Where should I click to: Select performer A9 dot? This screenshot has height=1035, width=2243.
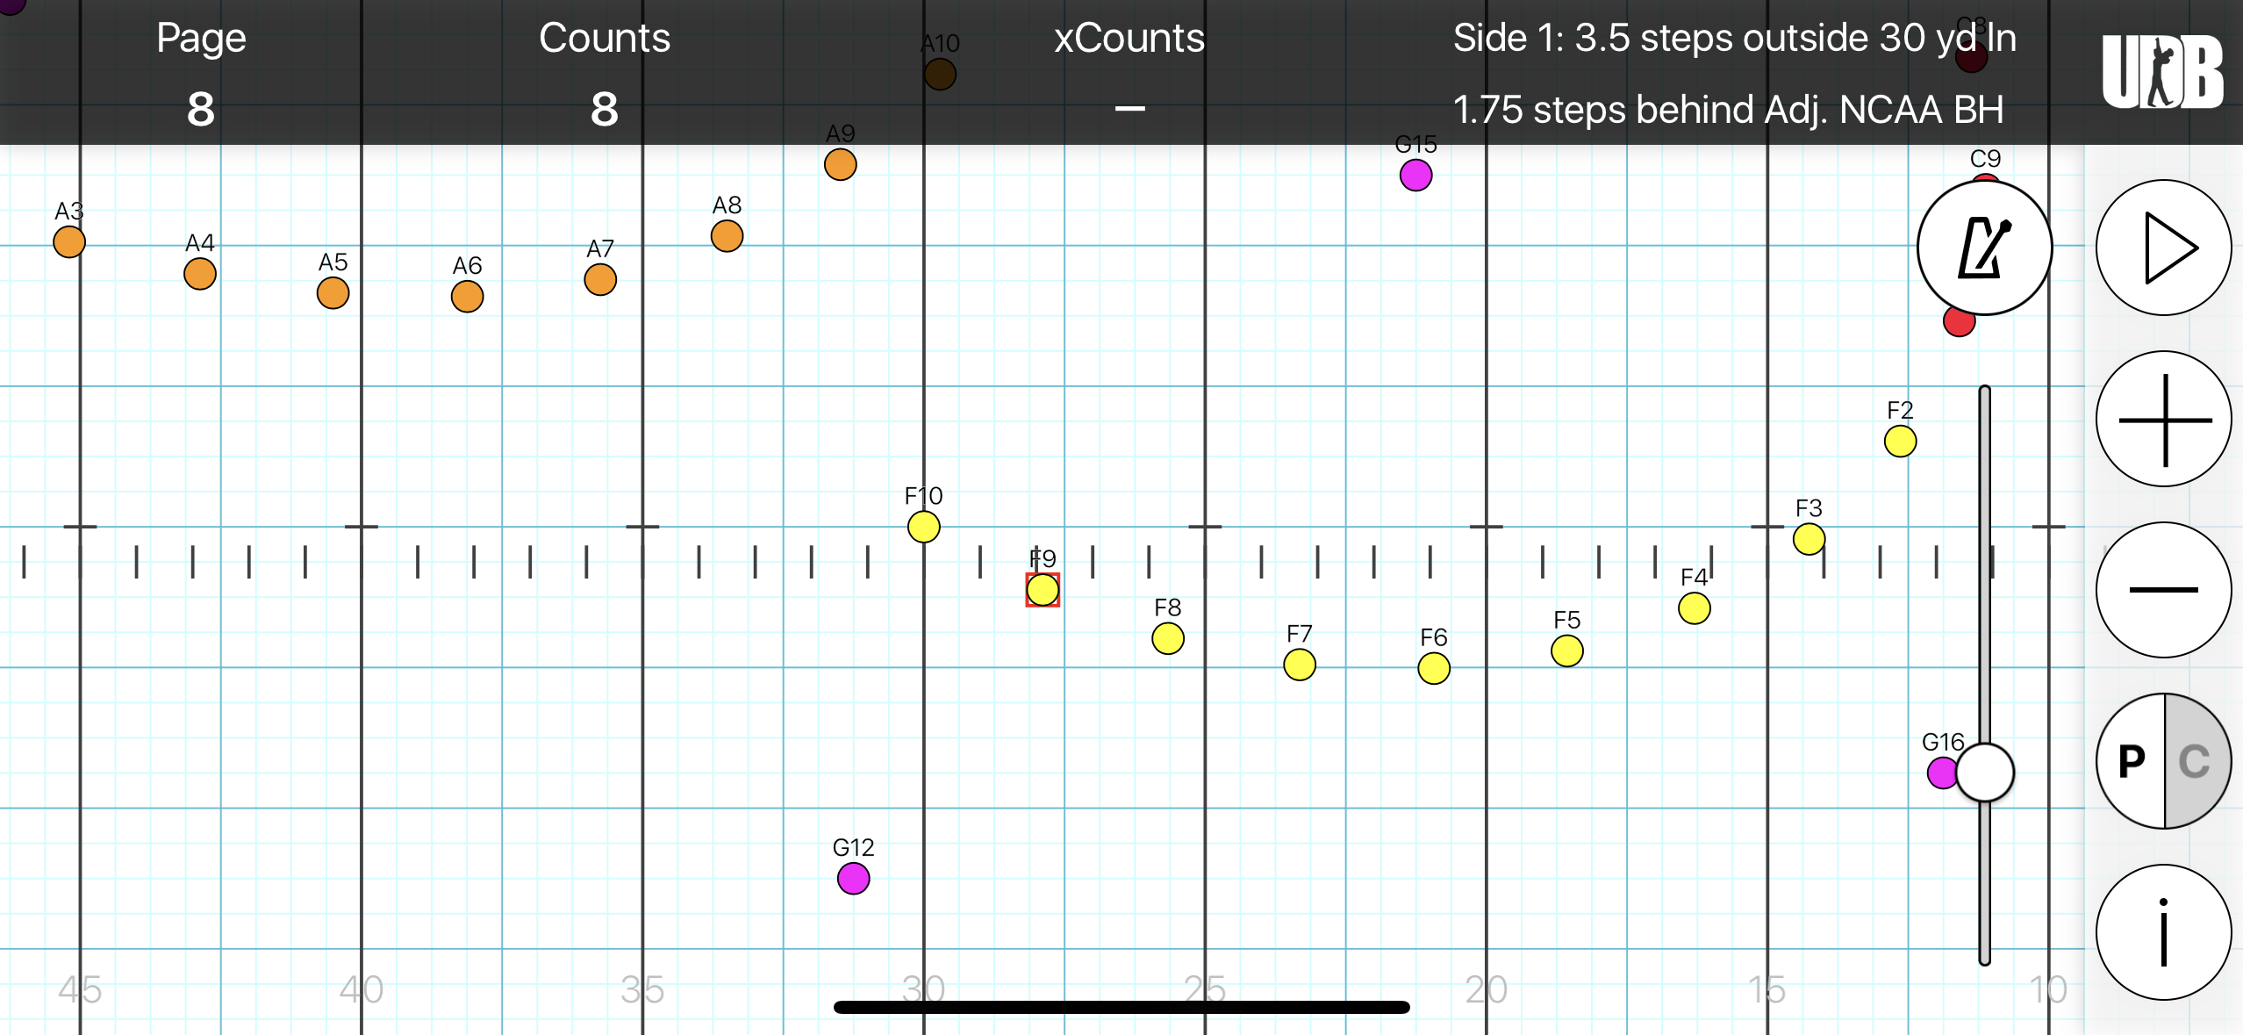841,164
